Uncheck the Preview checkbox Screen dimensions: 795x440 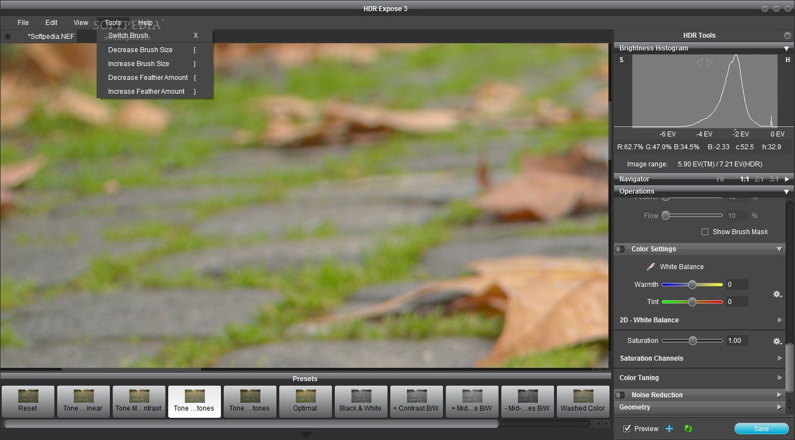(627, 429)
